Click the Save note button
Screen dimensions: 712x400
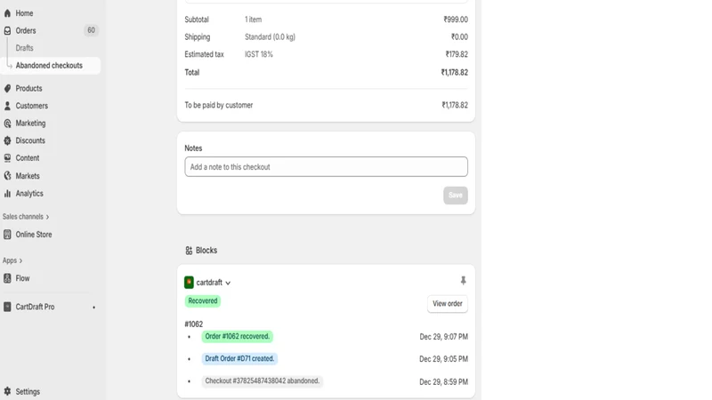click(456, 196)
